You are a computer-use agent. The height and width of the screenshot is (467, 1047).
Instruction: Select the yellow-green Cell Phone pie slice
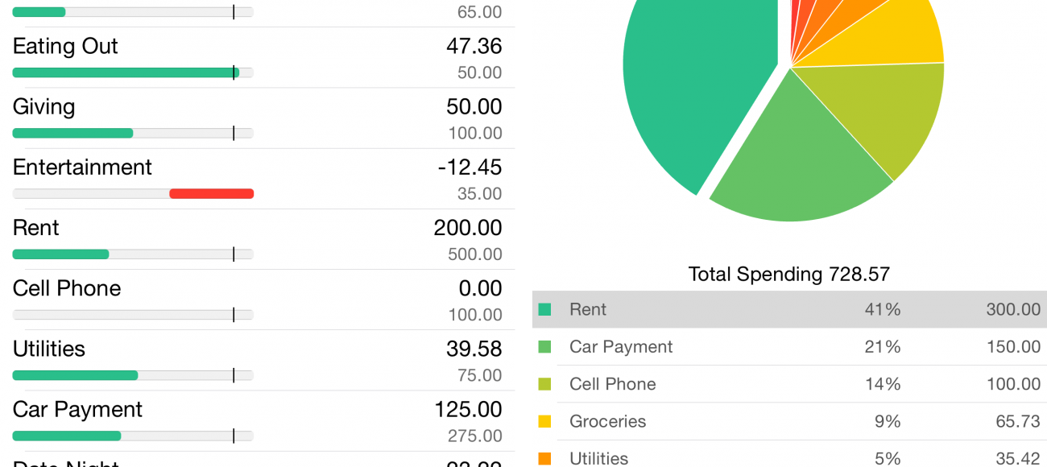pos(886,113)
